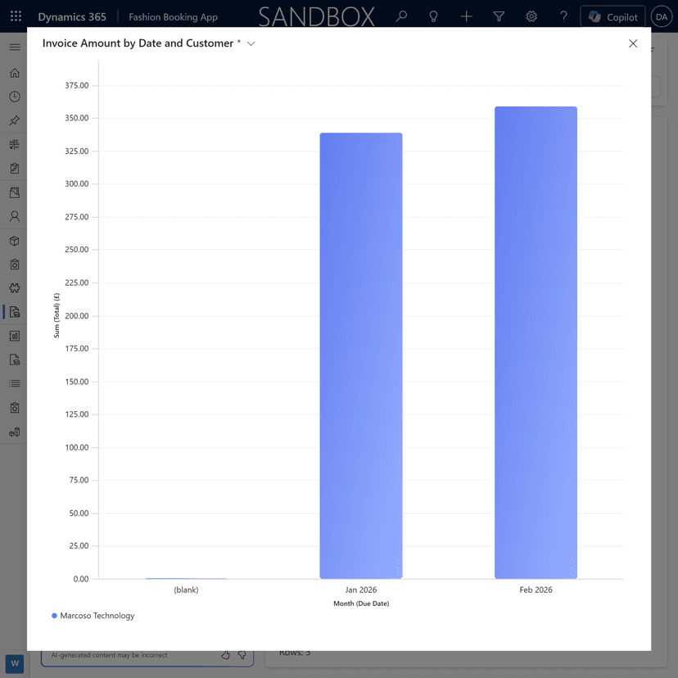
Task: Click the Pinned pushpin icon
Action: tap(14, 120)
